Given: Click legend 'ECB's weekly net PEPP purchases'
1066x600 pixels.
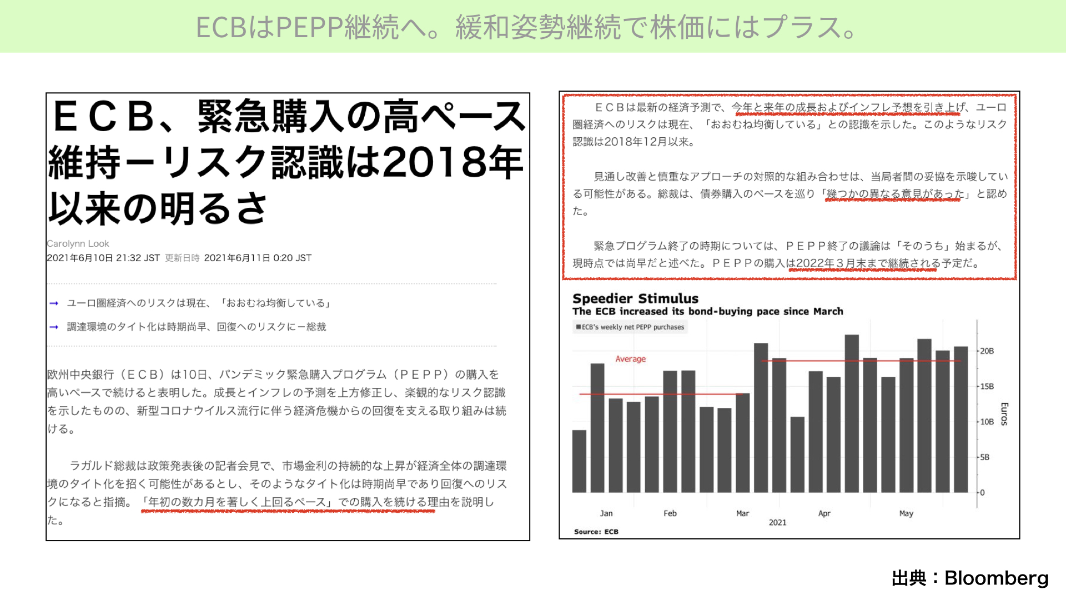Looking at the screenshot, I should pos(630,327).
